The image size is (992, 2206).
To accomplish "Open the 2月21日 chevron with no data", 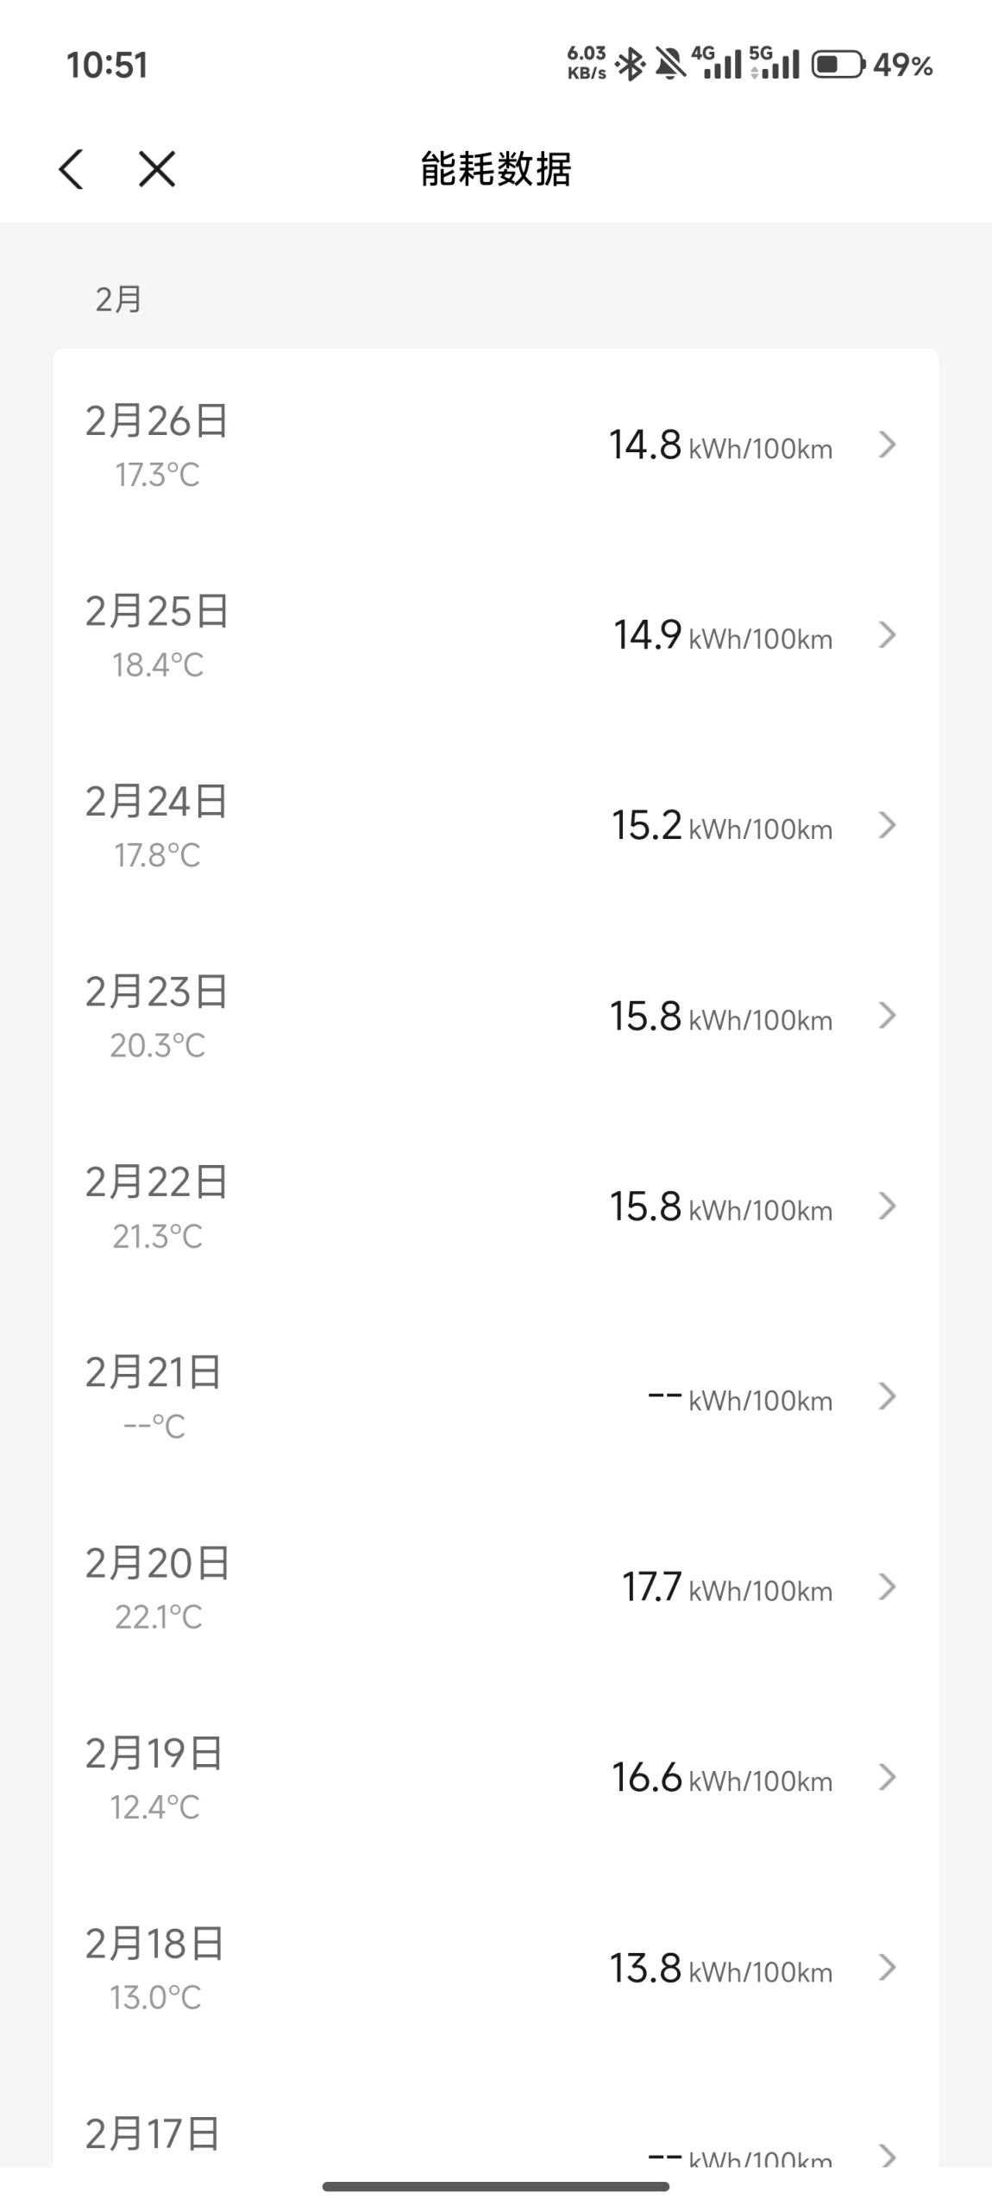I will (887, 1397).
